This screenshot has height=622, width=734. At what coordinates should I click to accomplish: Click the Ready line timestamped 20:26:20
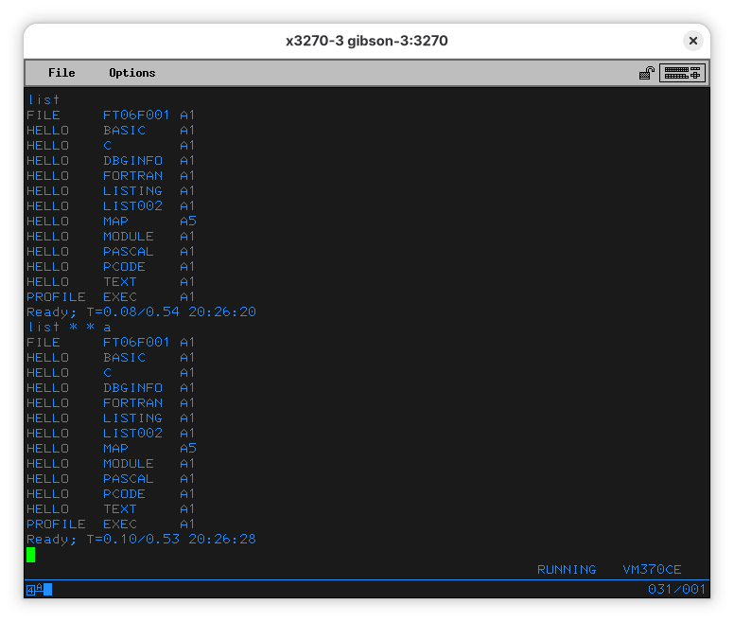(x=141, y=311)
